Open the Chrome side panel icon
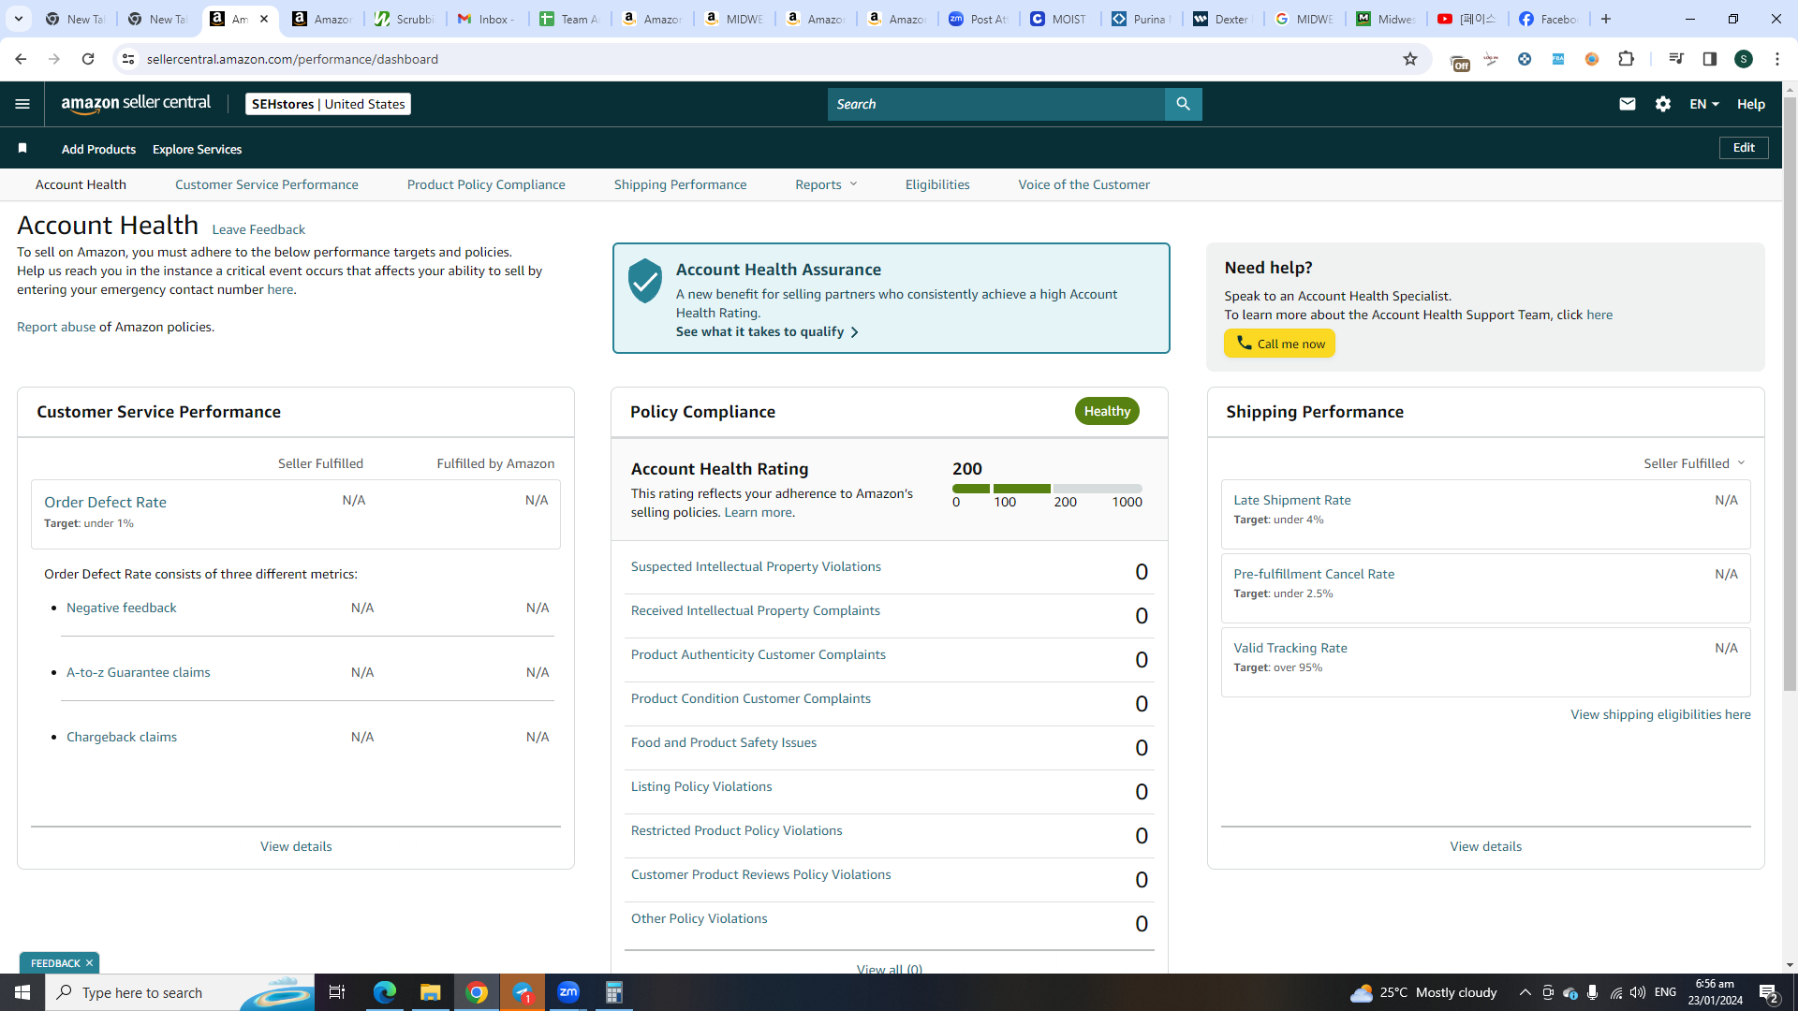 pos(1710,59)
